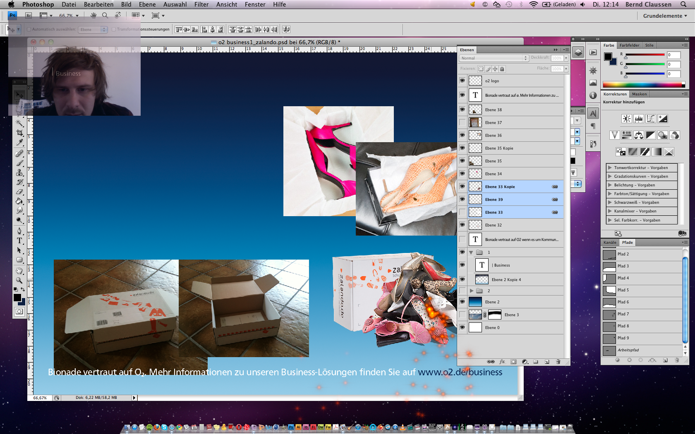
Task: Select the Horizontal Type tool
Action: (19, 241)
